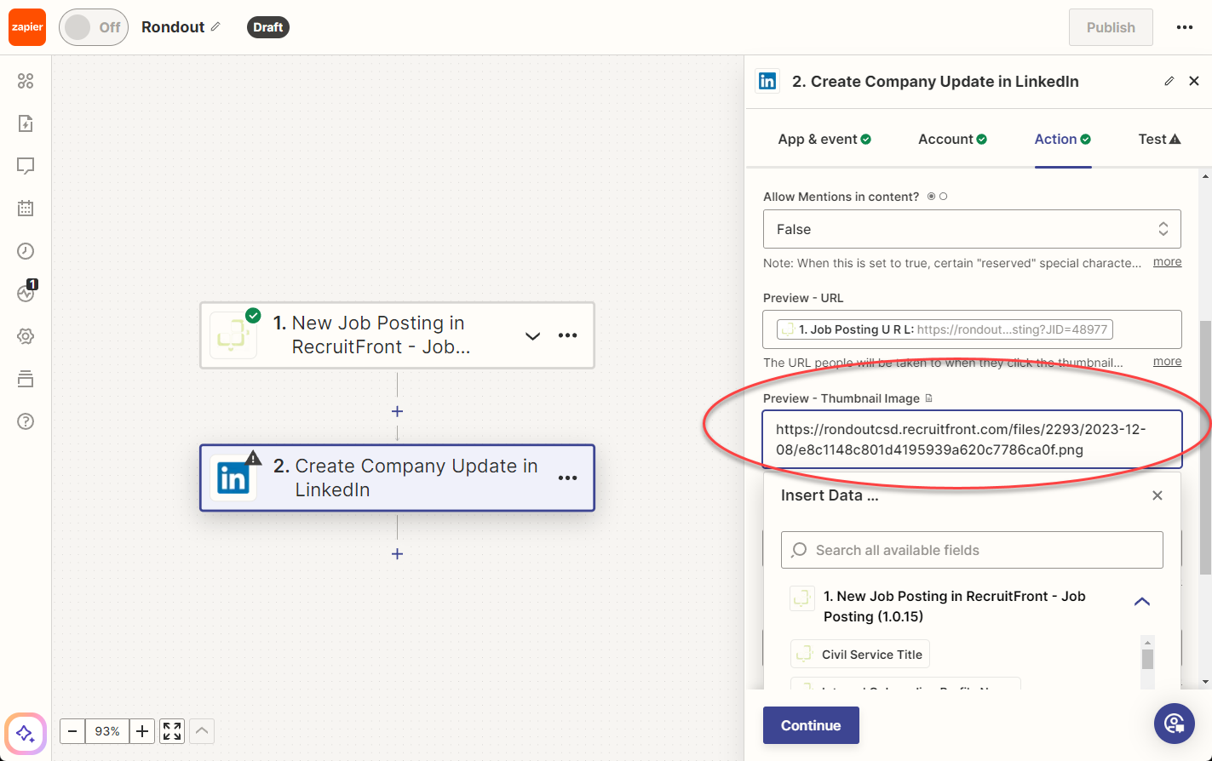The height and width of the screenshot is (761, 1212).
Task: Click the LinkedIn icon in panel header
Action: point(767,81)
